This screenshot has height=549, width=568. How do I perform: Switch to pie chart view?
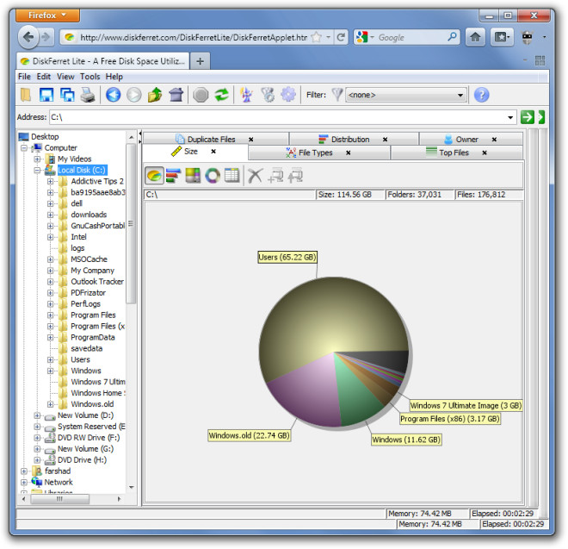click(x=154, y=176)
